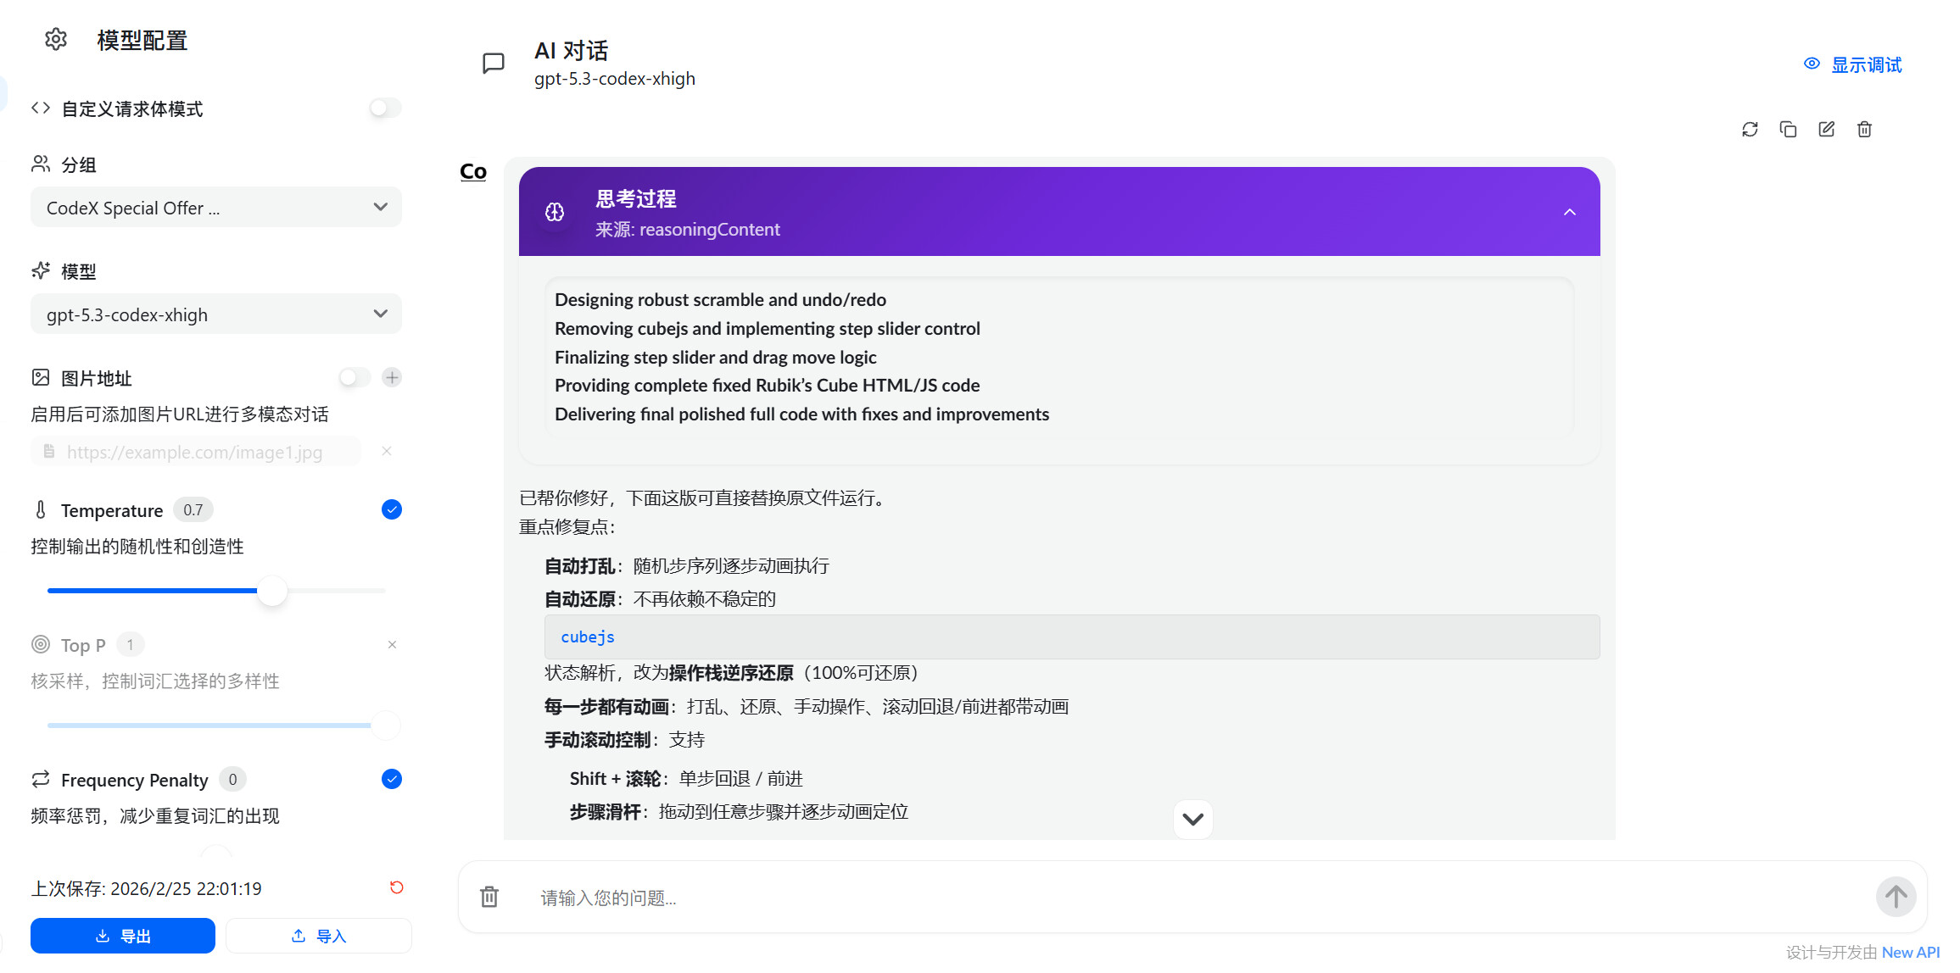Screen dimensions: 1960x973
Task: Click the Temperature slider handle
Action: [272, 591]
